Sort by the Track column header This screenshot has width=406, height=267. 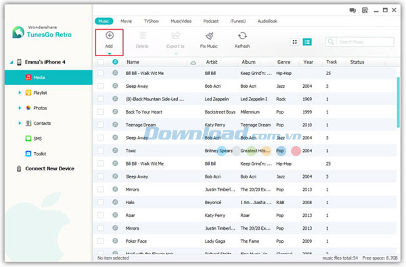tap(332, 62)
